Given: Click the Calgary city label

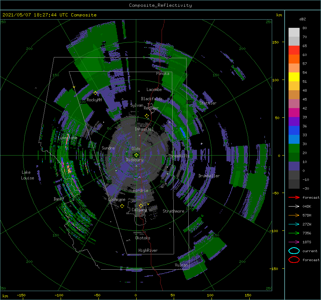Looking at the screenshot, I should click(x=139, y=210).
